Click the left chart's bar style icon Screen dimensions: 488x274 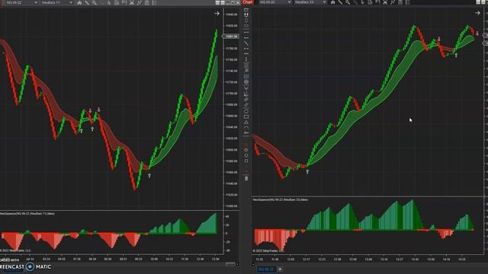click(x=79, y=3)
